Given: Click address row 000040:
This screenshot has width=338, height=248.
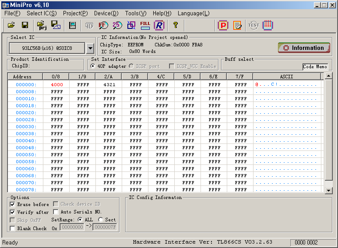Looking at the screenshot, I should (26, 140).
